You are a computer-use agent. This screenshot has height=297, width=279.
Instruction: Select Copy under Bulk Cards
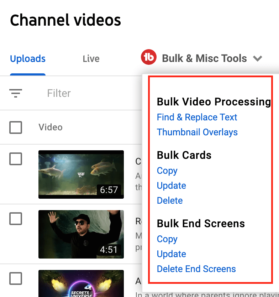tap(167, 171)
